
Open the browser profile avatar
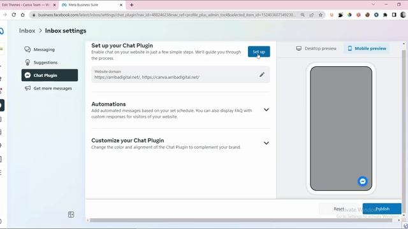pos(403,15)
